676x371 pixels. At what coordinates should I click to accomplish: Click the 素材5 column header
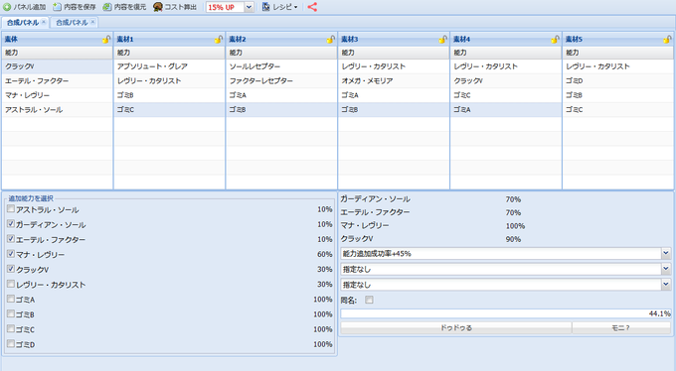click(x=618, y=39)
